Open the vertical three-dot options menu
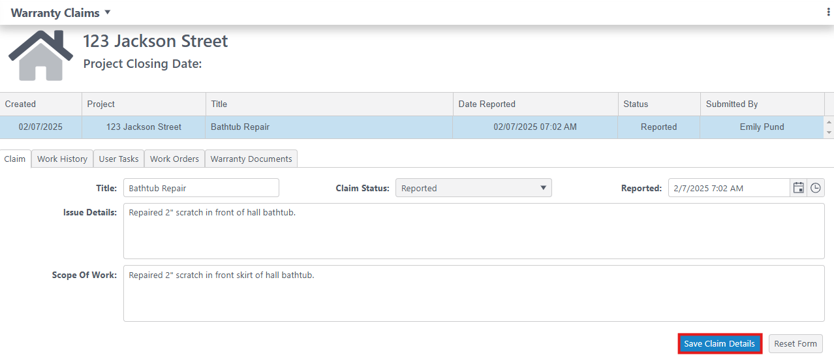Image resolution: width=834 pixels, height=359 pixels. pyautogui.click(x=828, y=12)
